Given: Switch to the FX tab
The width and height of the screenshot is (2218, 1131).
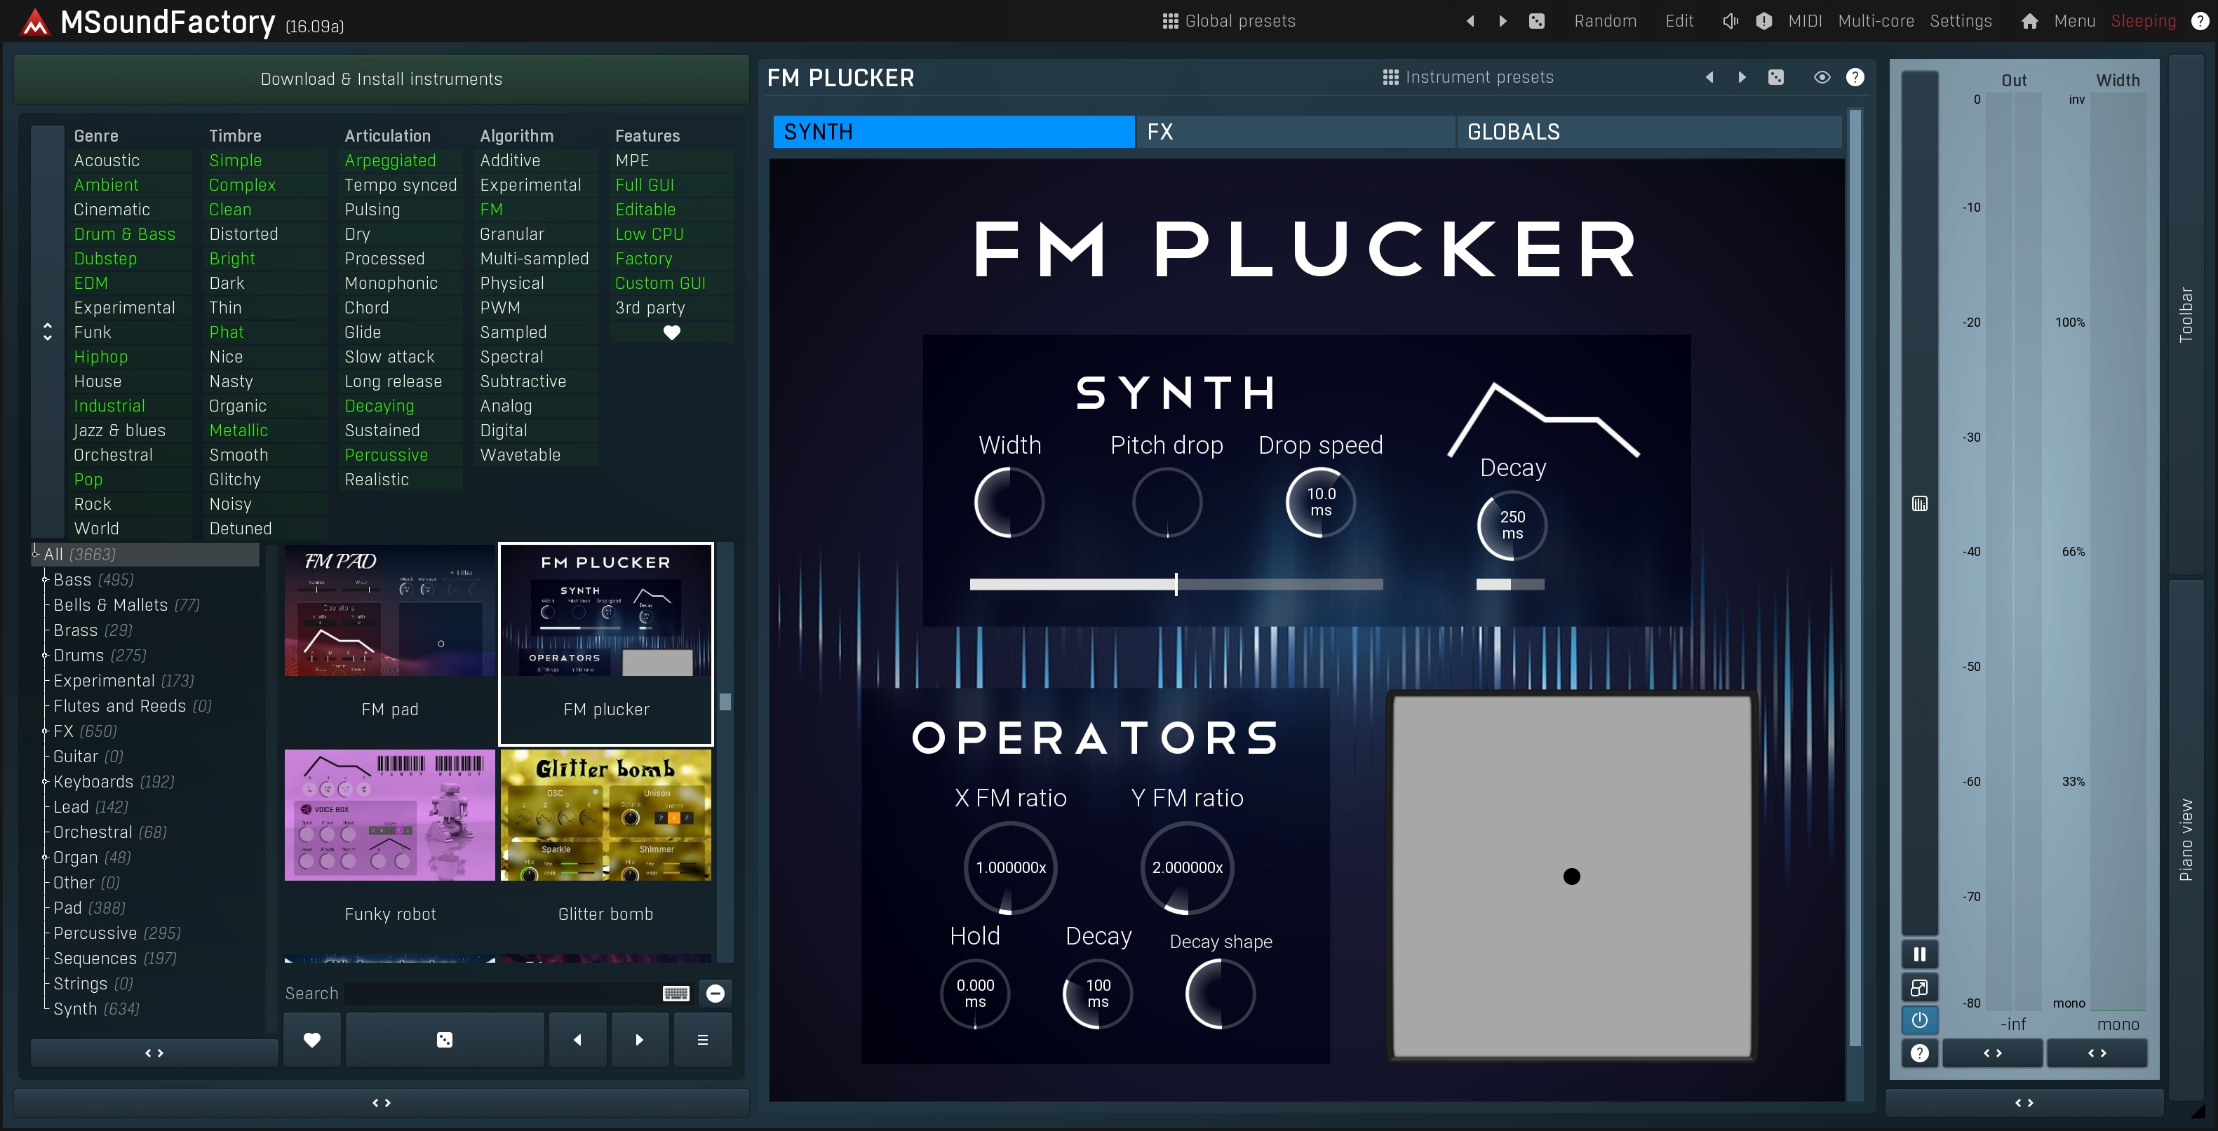Looking at the screenshot, I should pos(1296,132).
